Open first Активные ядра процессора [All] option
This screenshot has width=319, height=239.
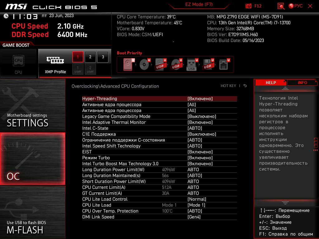coord(159,105)
